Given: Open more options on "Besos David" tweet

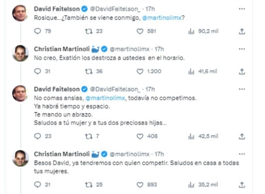Looking at the screenshot, I should coord(242,154).
